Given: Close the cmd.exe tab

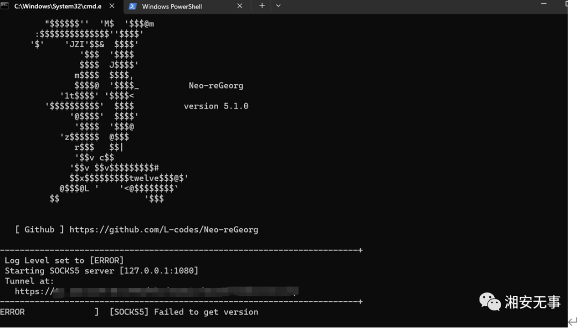Looking at the screenshot, I should click(x=112, y=6).
